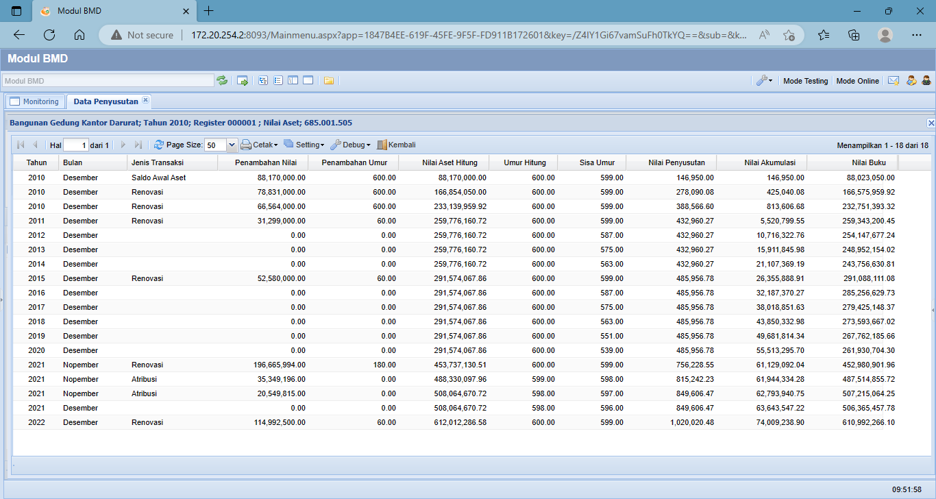Click the window with green arrow toolbar icon

[243, 80]
